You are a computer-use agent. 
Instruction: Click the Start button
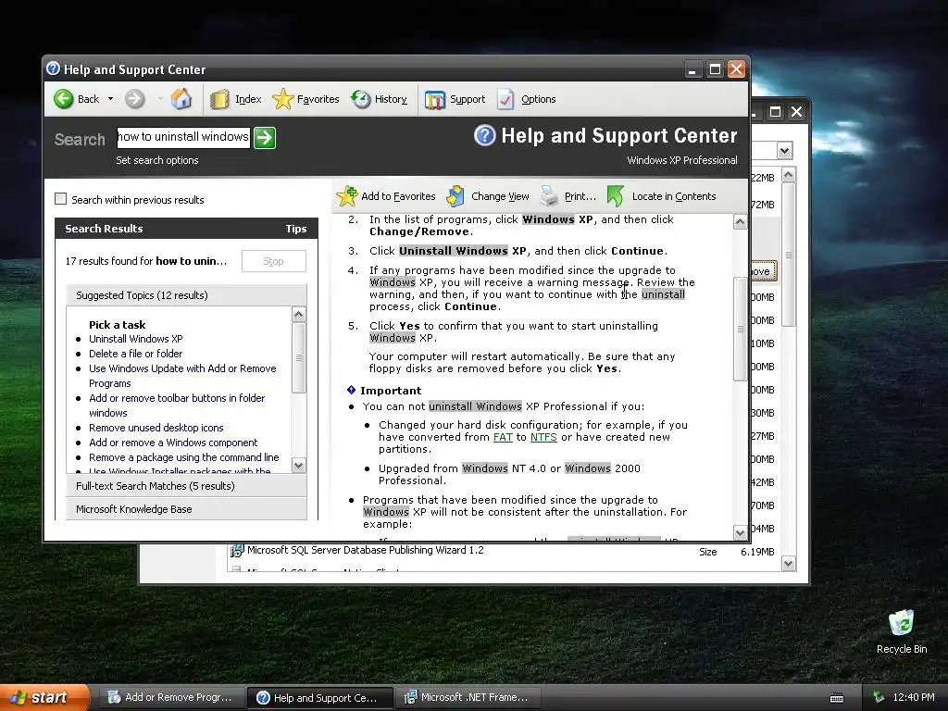44,697
